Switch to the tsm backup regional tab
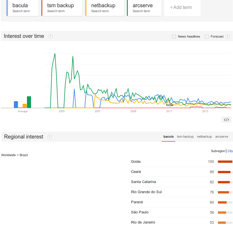233x227 pixels. point(185,136)
